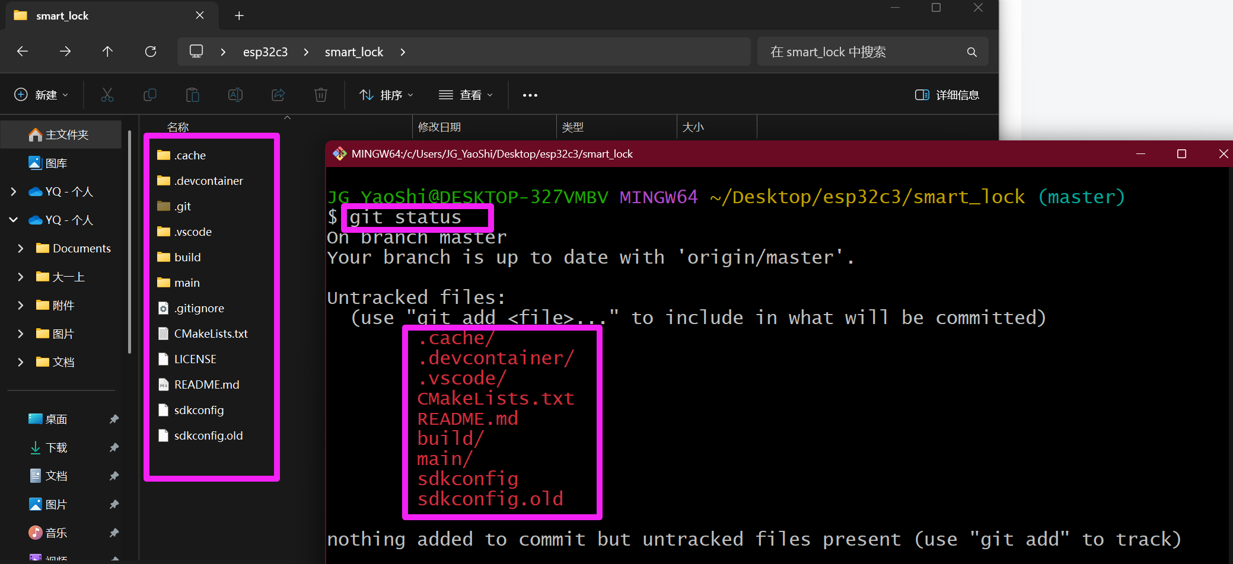Unpin 下载 from quick access
The height and width of the screenshot is (564, 1233).
pyautogui.click(x=114, y=447)
